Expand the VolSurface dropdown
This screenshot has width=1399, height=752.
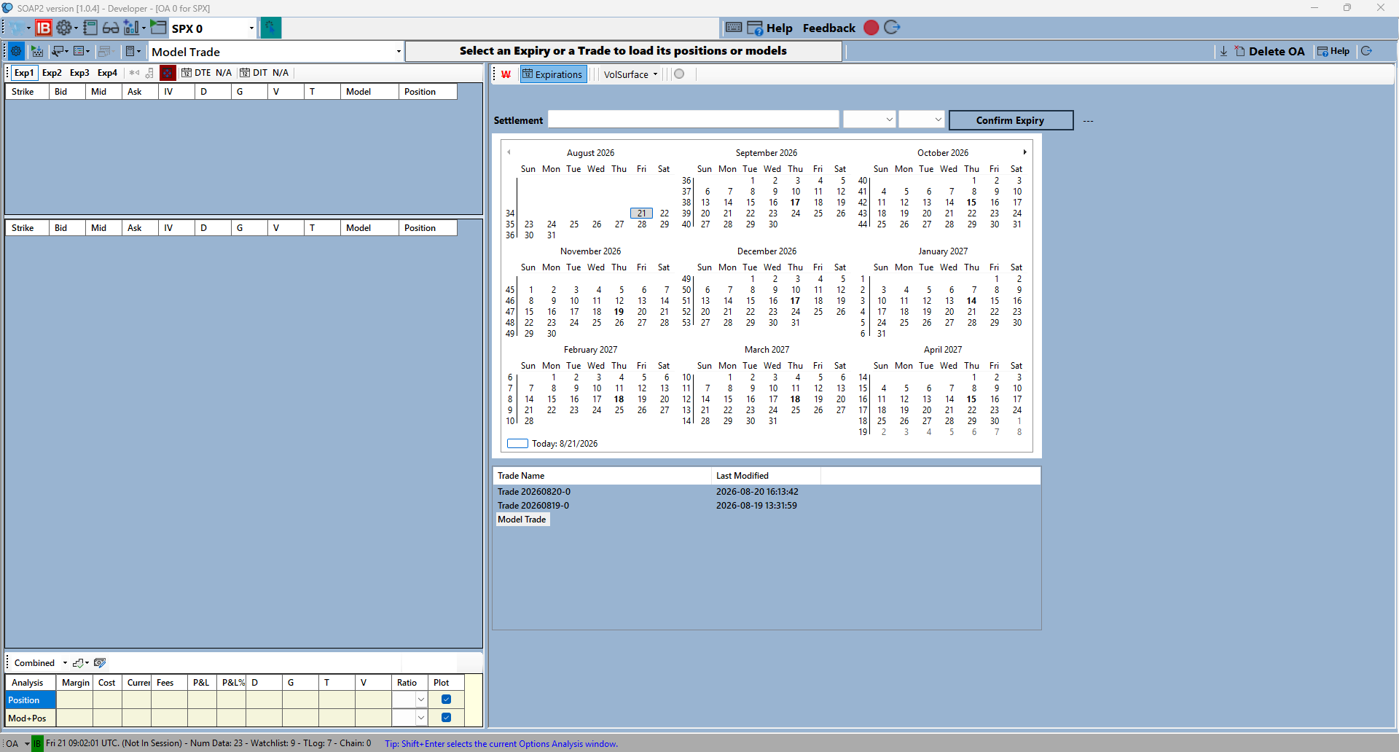click(x=655, y=74)
